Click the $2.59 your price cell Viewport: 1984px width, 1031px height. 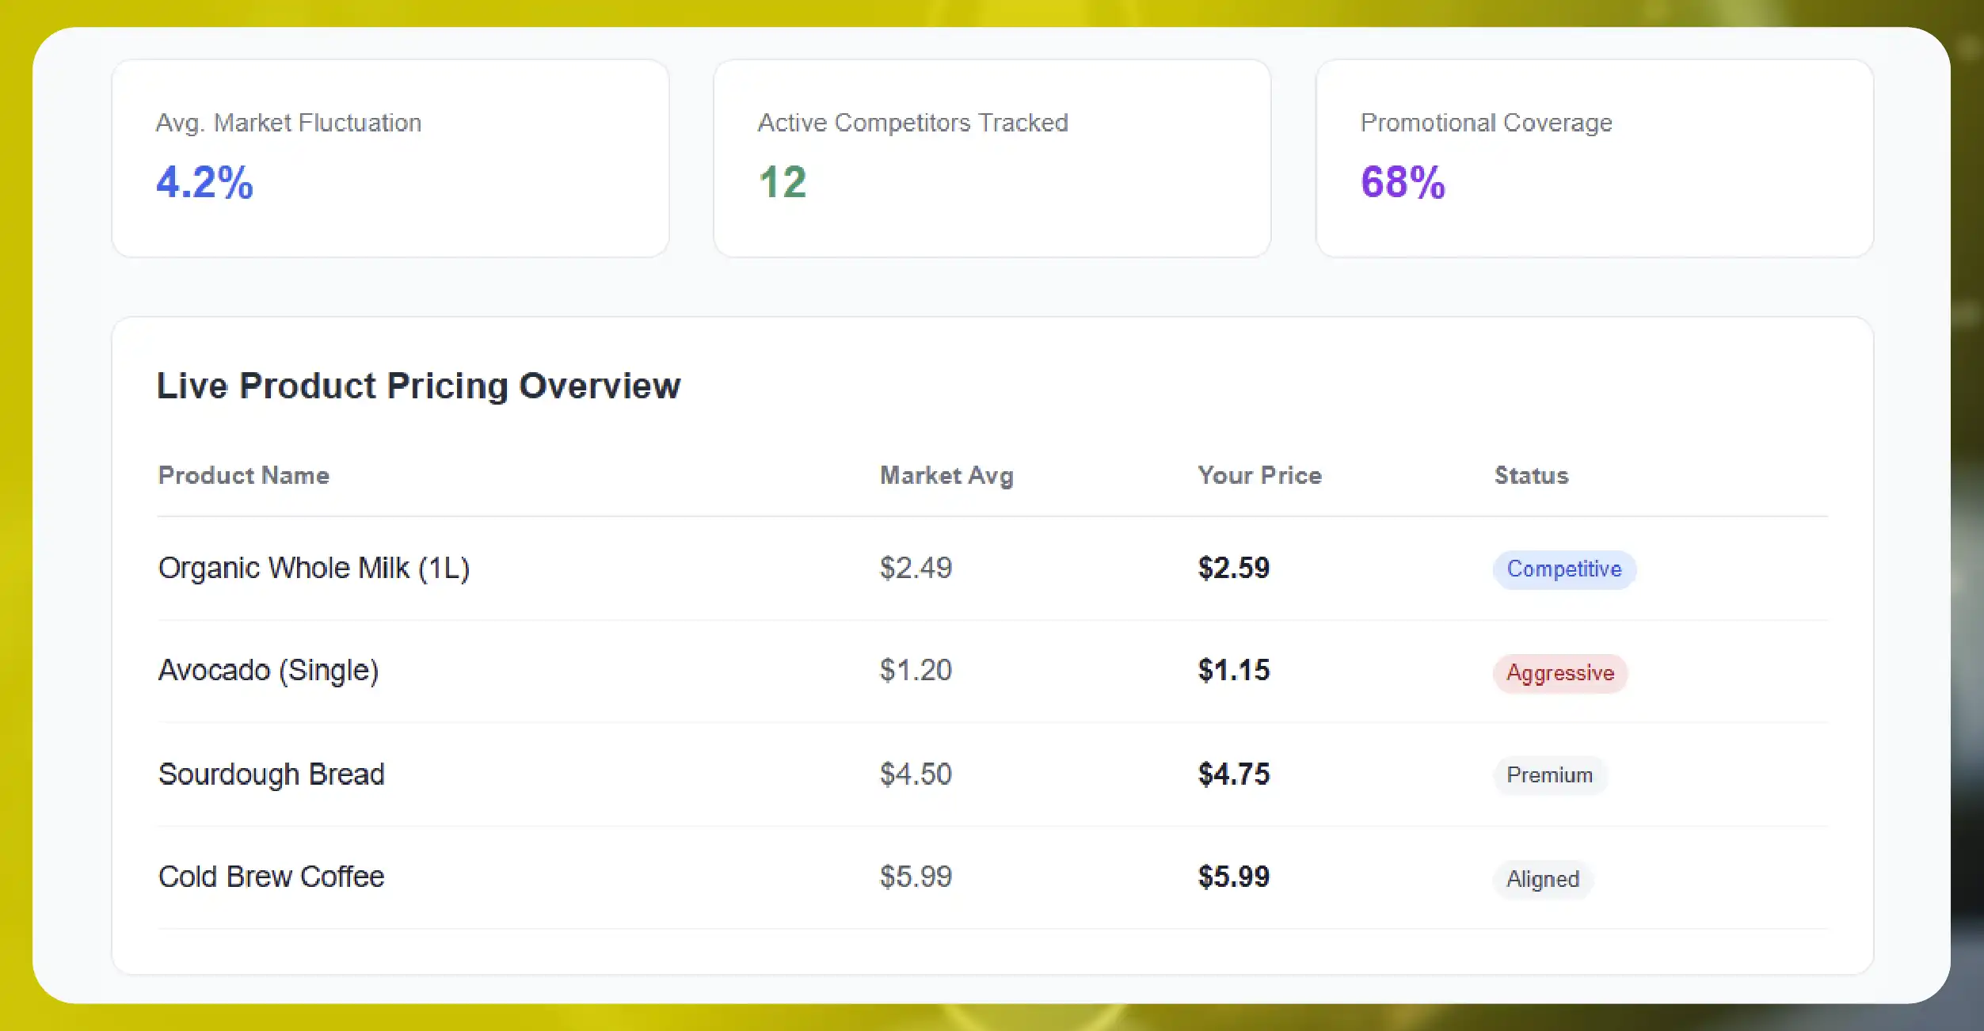(x=1233, y=568)
